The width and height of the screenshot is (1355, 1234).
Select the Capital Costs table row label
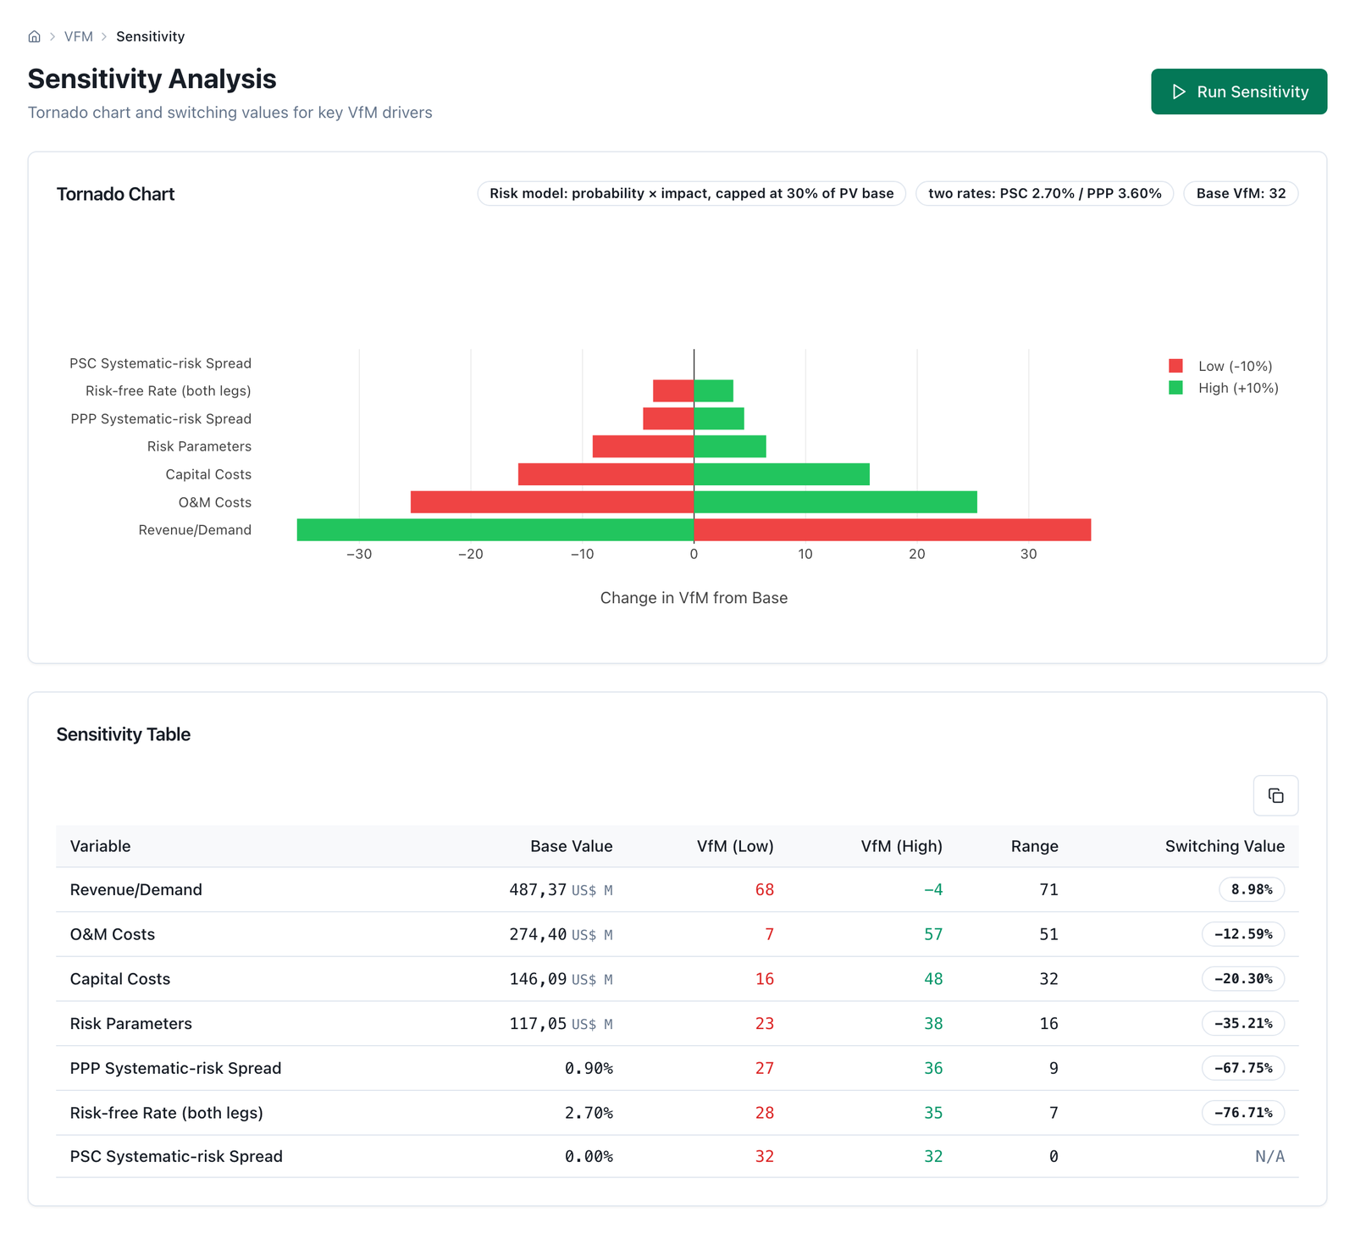coord(120,979)
